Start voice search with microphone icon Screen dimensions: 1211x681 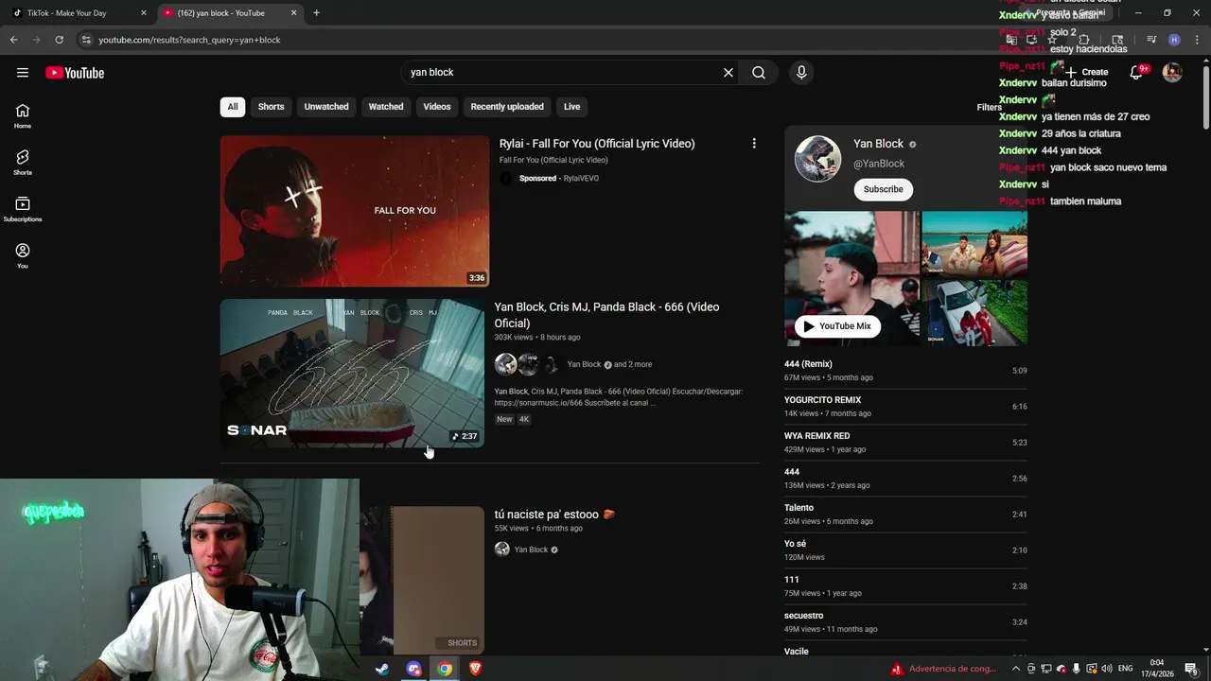[801, 73]
